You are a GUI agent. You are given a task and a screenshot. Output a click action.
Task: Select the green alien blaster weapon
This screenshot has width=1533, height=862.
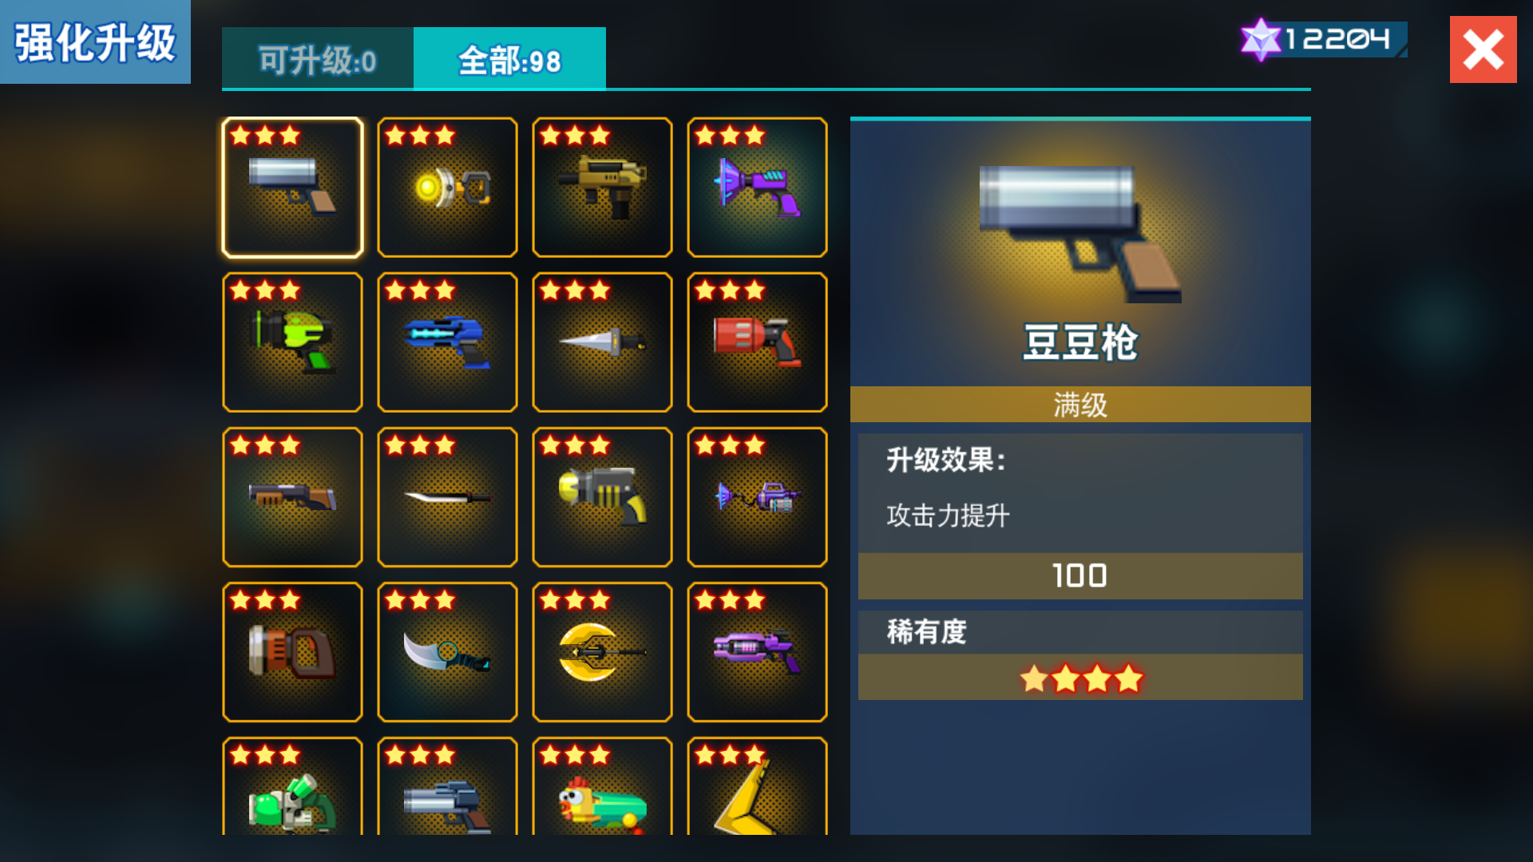click(x=292, y=342)
